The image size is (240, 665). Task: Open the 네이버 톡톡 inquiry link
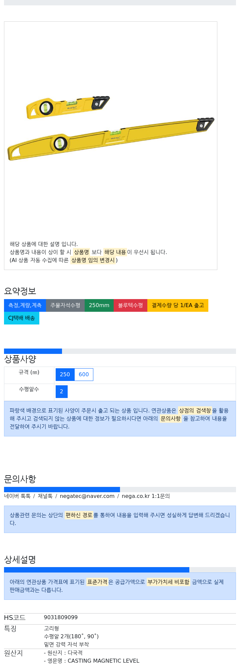17,496
